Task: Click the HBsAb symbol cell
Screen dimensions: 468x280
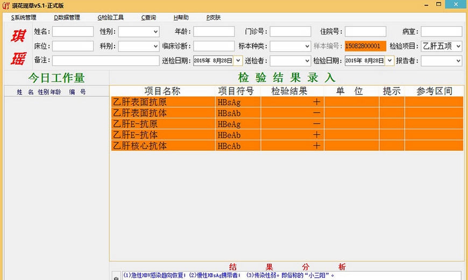Action: (x=238, y=113)
